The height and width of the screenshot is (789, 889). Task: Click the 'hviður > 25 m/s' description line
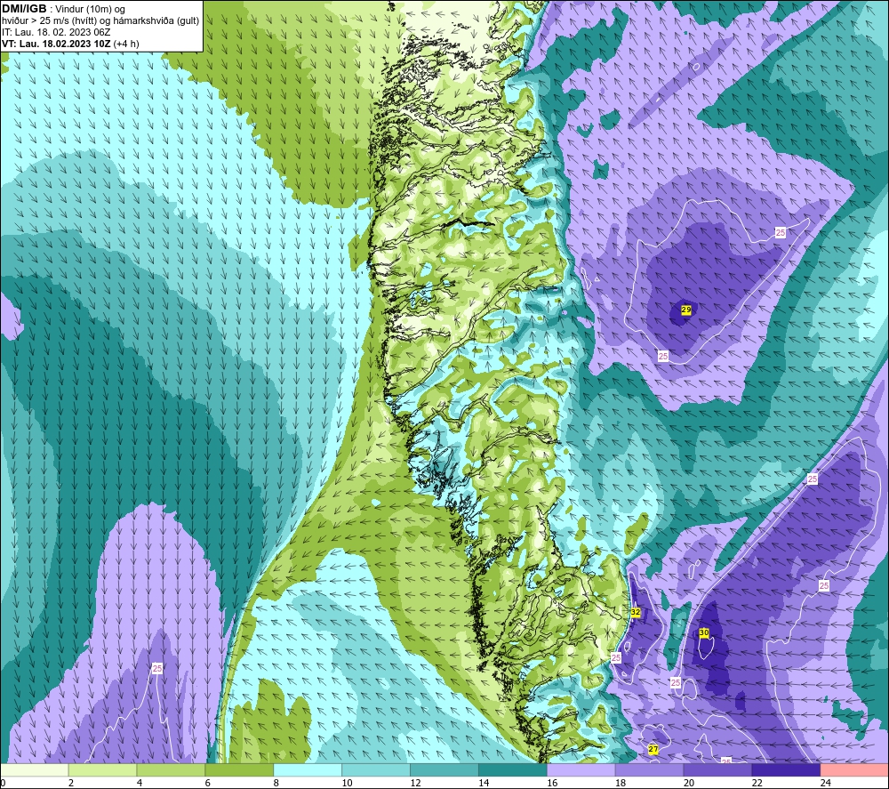pos(100,21)
